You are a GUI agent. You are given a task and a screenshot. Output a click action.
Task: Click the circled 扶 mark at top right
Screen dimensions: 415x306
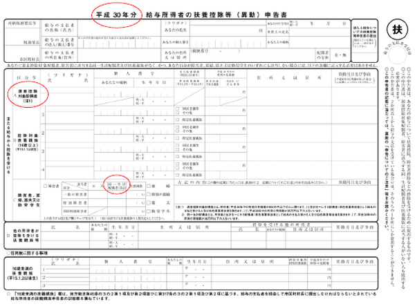click(x=397, y=30)
